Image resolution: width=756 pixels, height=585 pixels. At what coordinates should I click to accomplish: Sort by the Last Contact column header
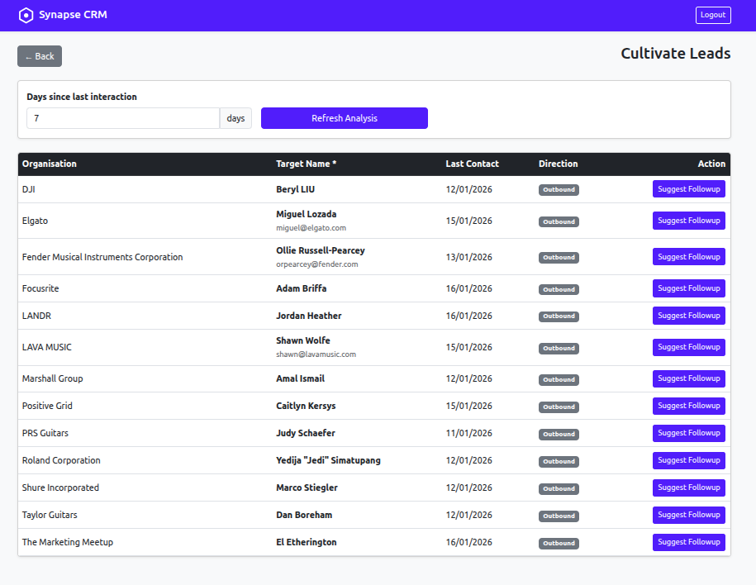tap(471, 164)
